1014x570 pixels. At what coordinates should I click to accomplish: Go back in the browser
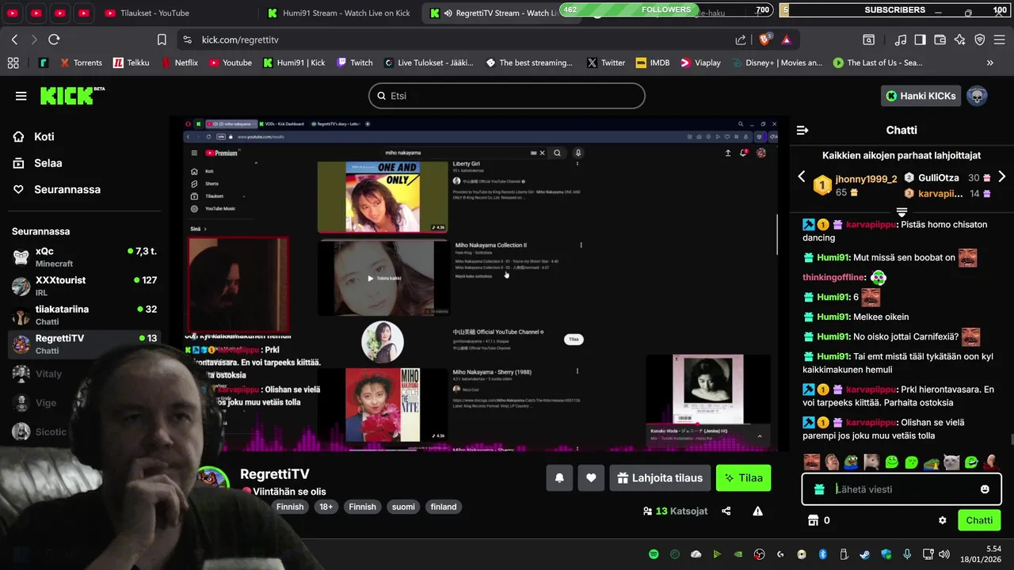[x=14, y=40]
